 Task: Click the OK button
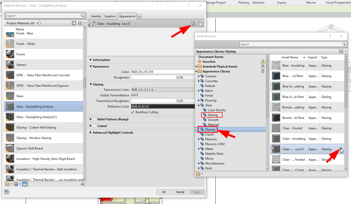pyautogui.click(x=164, y=192)
